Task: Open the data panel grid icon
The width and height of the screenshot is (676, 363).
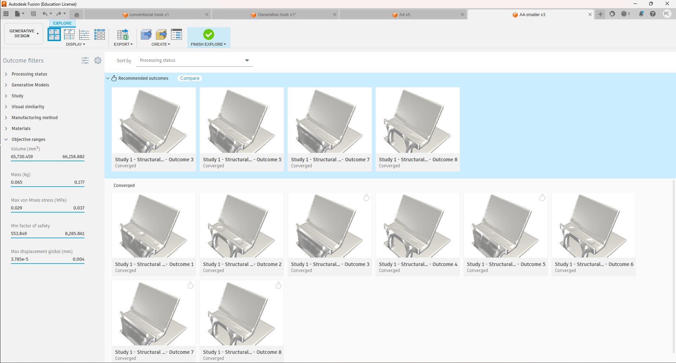Action: (6, 14)
